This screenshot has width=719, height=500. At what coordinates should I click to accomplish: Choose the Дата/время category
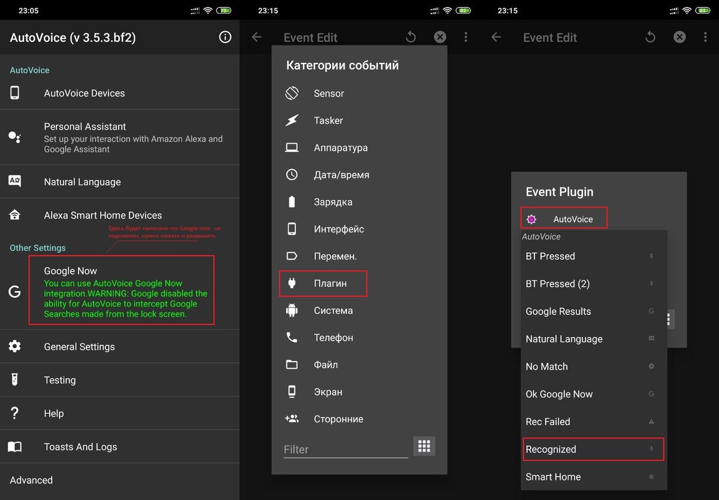[x=359, y=175]
